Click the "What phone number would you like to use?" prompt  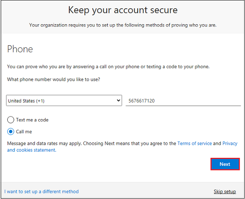54,80
